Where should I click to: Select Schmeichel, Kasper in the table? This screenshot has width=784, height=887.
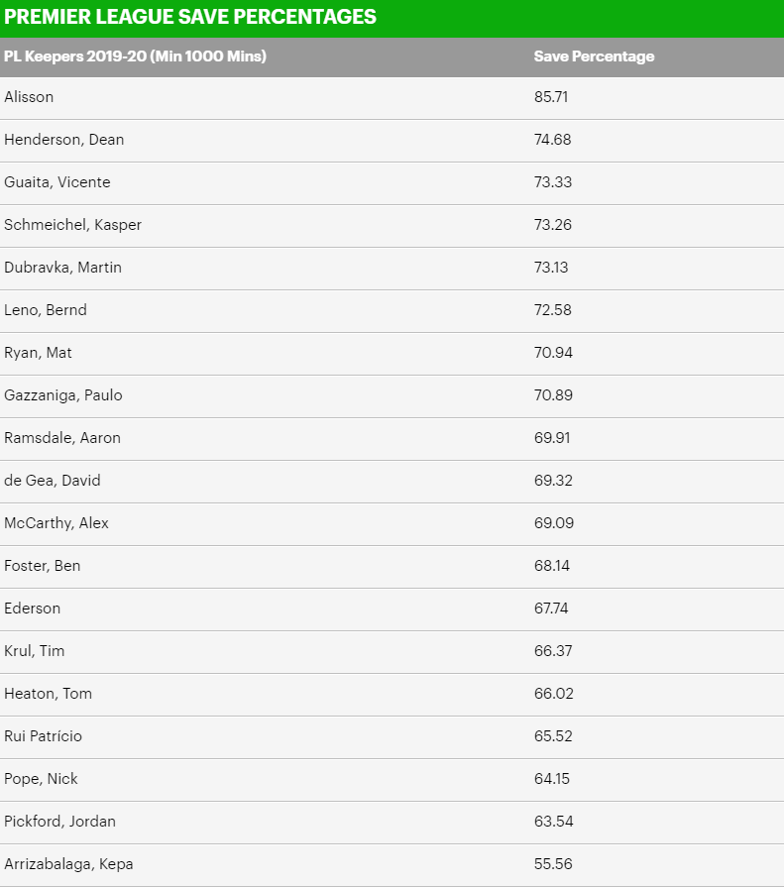[73, 225]
